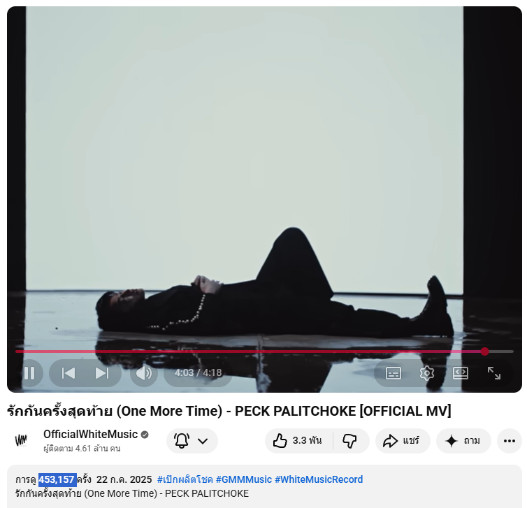Screen dimensions: 527x508
Task: Open the #GMMMusic hashtag link
Action: tap(243, 479)
